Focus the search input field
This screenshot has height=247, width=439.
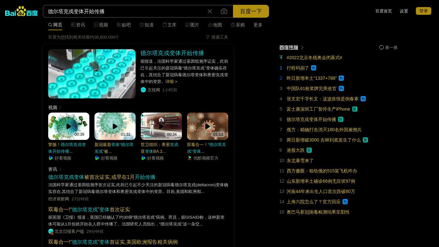125,11
